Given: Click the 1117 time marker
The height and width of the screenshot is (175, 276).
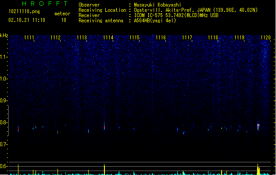Looking at the screenshot, I should 187,38.
